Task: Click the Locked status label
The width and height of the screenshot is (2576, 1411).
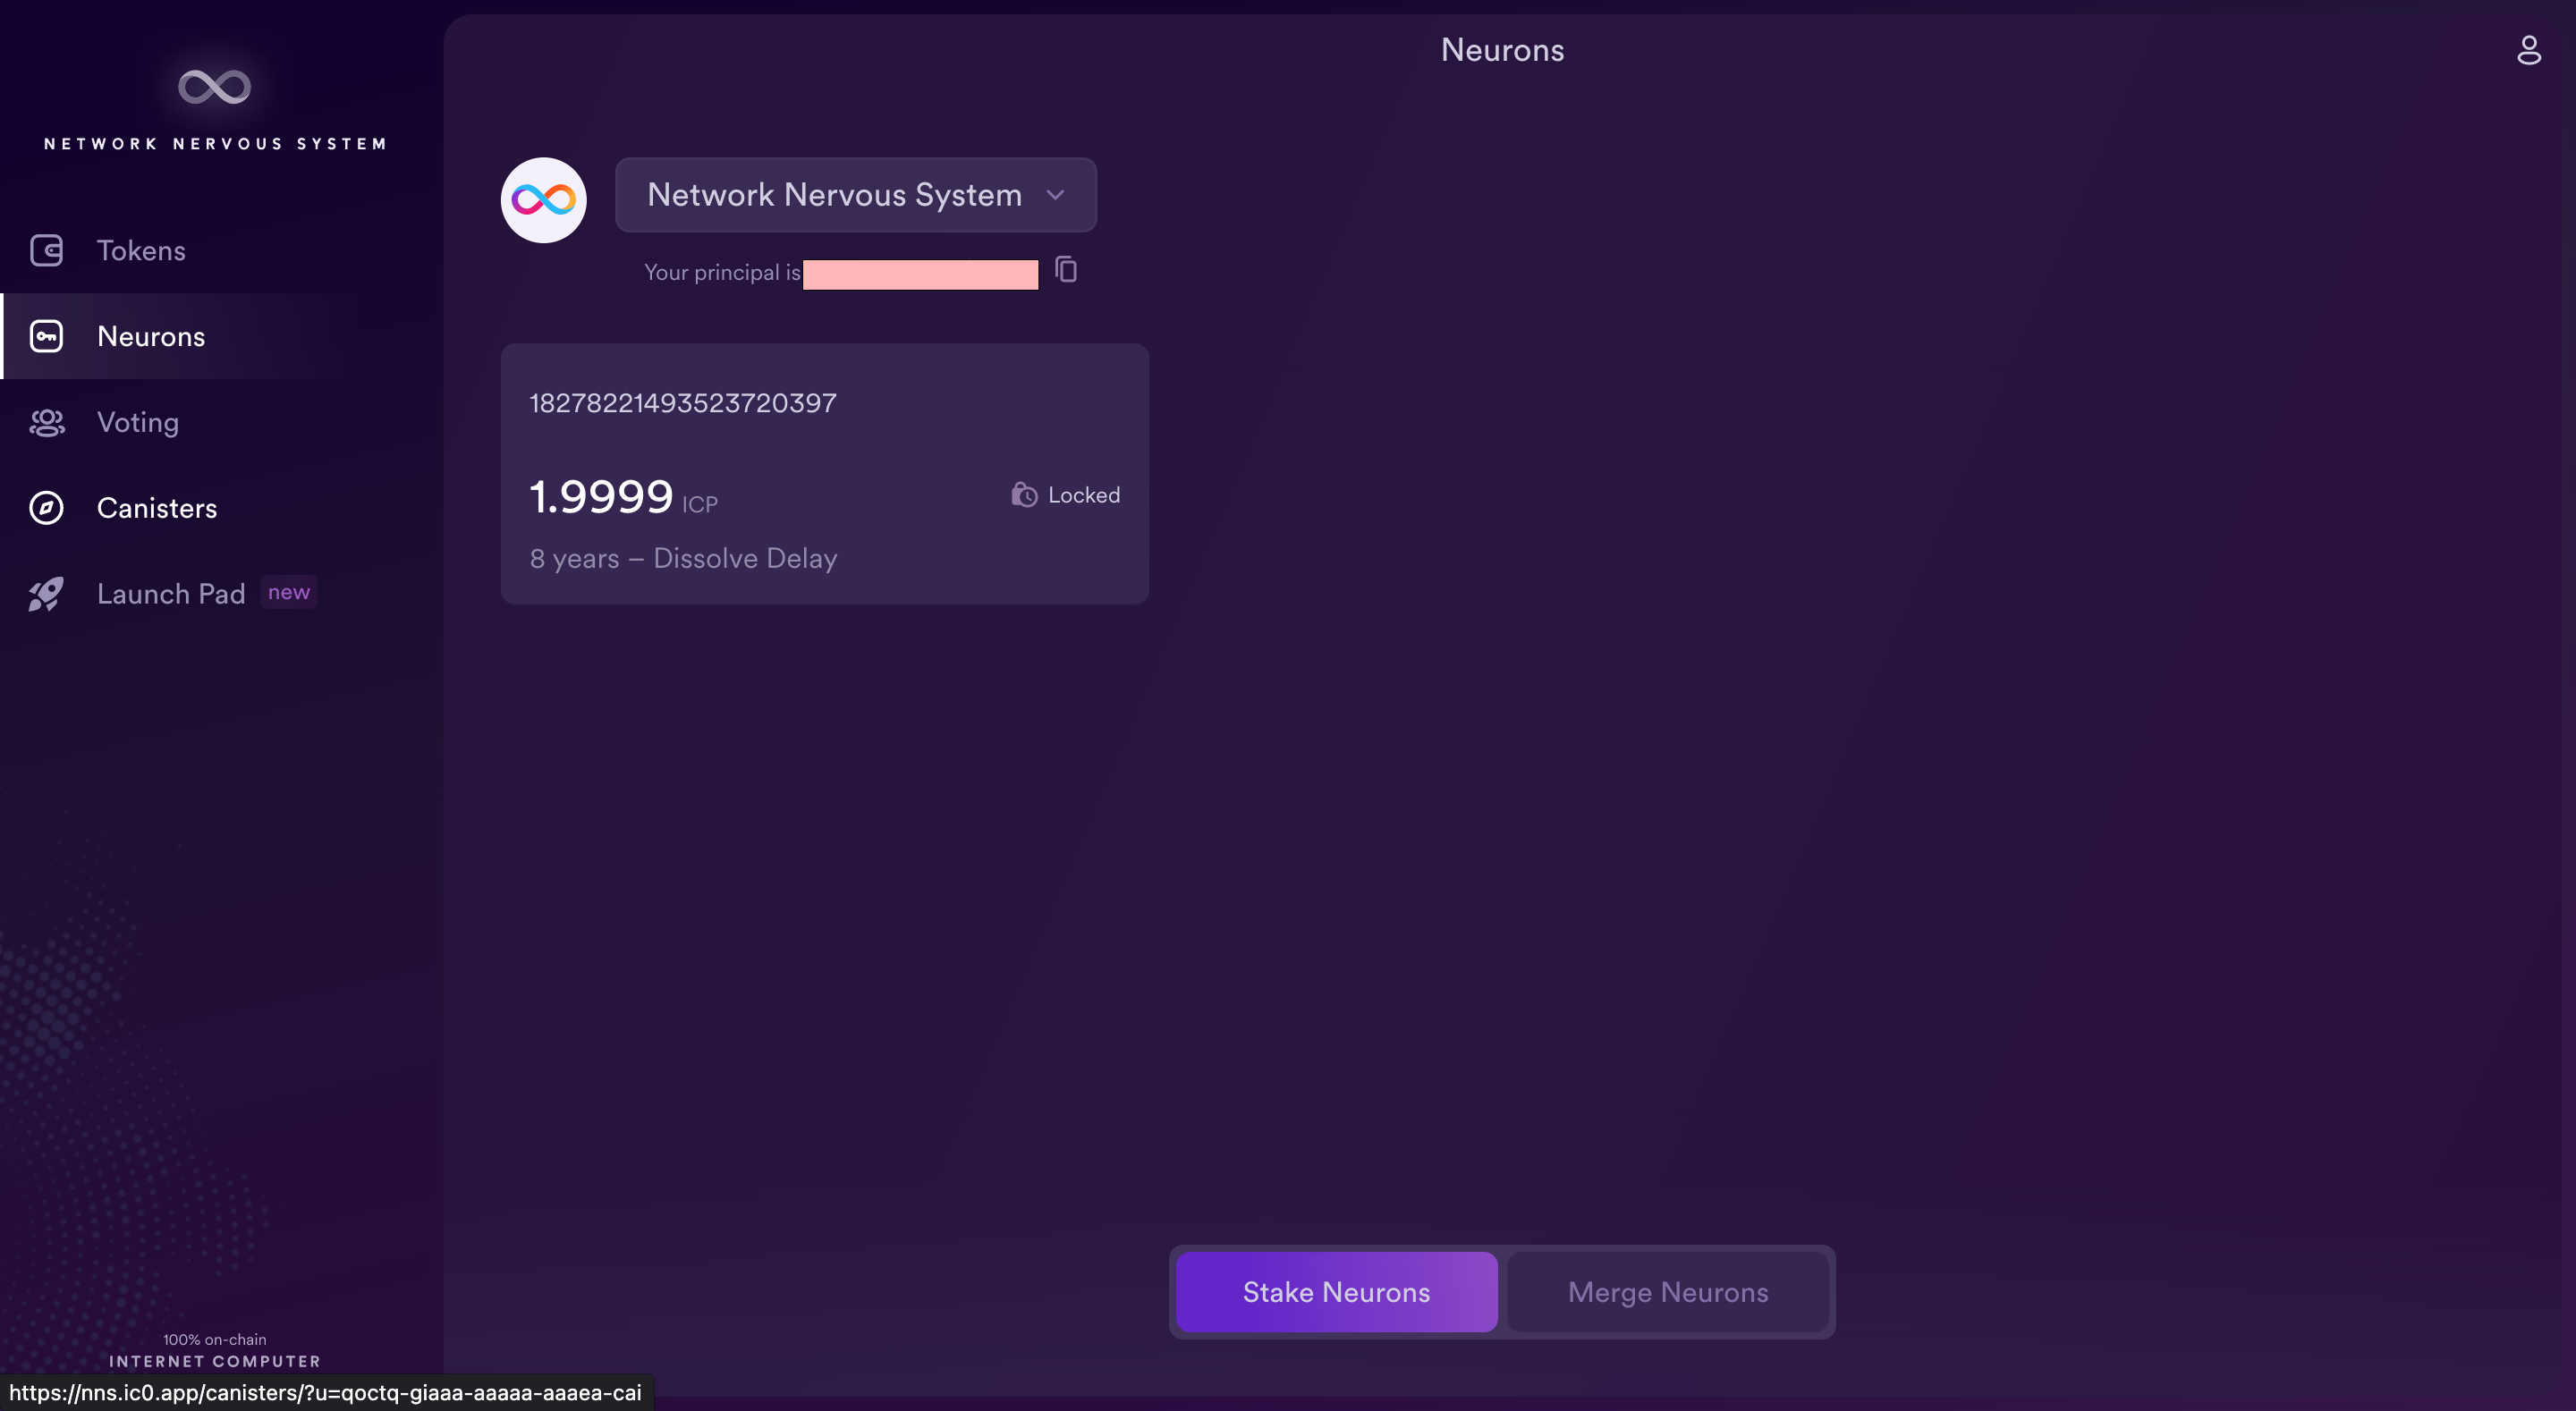Action: 1084,495
